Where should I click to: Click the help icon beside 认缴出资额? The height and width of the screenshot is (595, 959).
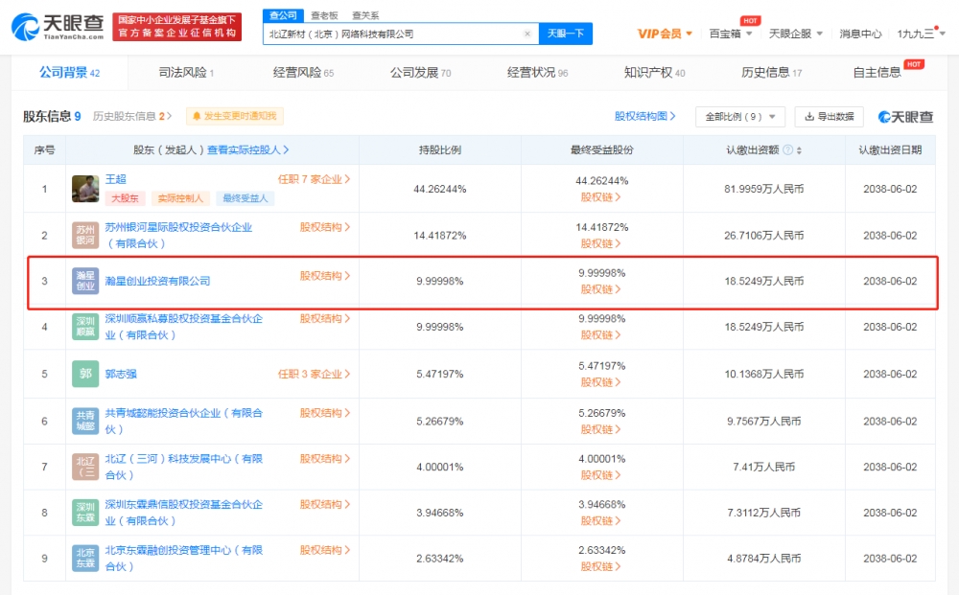787,149
